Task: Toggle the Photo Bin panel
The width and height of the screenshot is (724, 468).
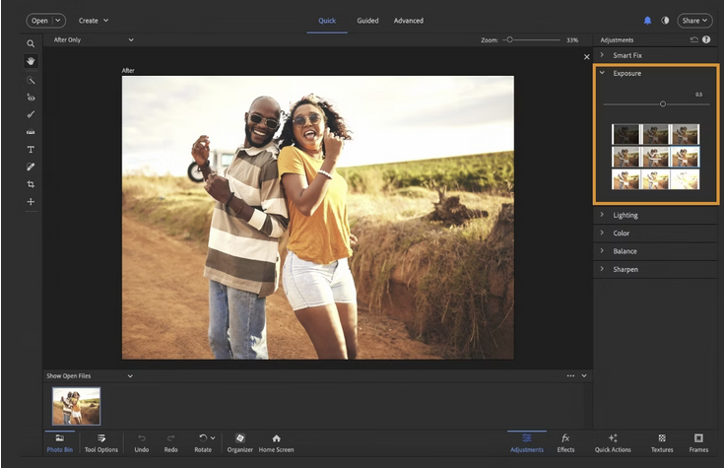Action: tap(59, 442)
